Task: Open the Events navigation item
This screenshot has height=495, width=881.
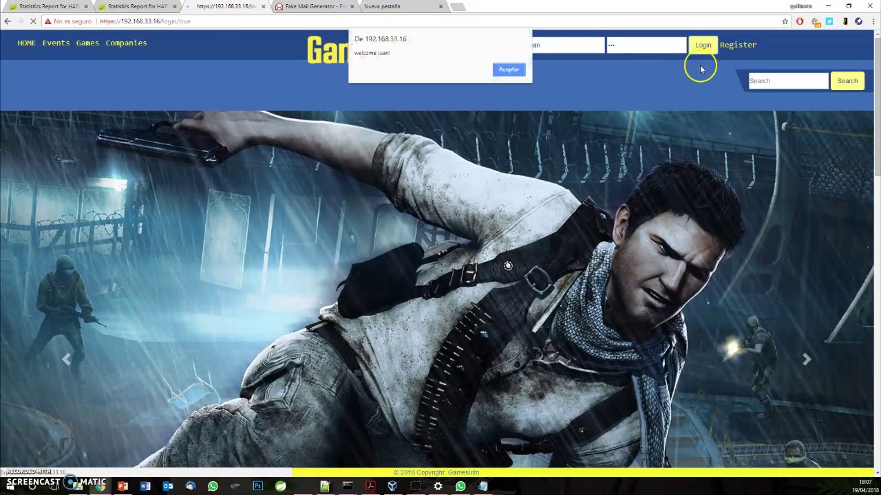Action: 56,43
